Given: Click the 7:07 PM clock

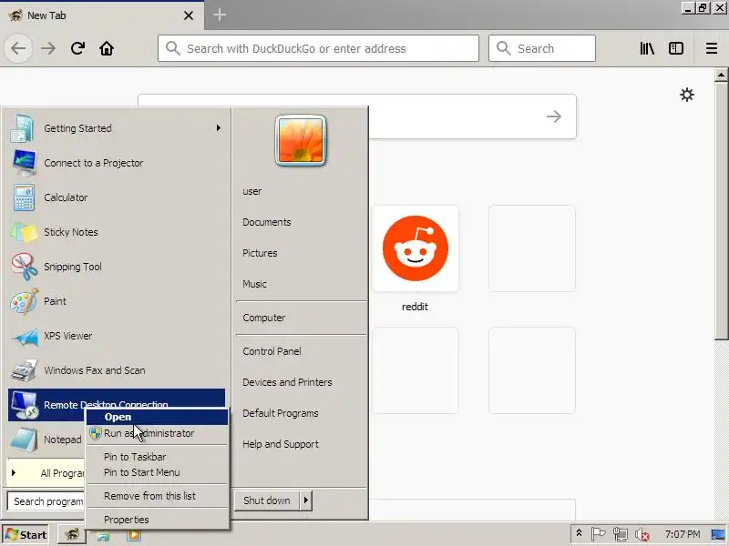Looking at the screenshot, I should (x=682, y=534).
